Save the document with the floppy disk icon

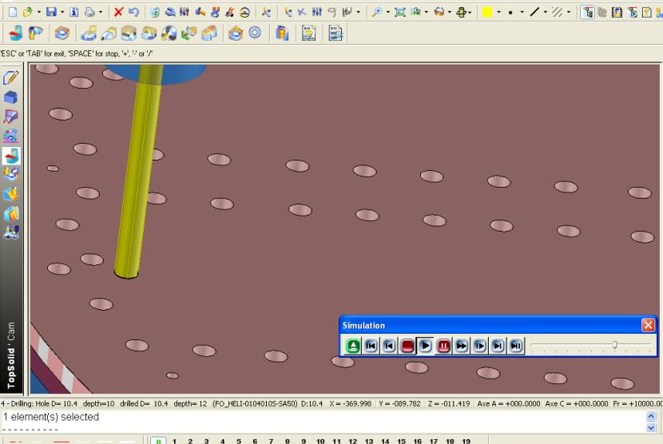click(x=51, y=12)
